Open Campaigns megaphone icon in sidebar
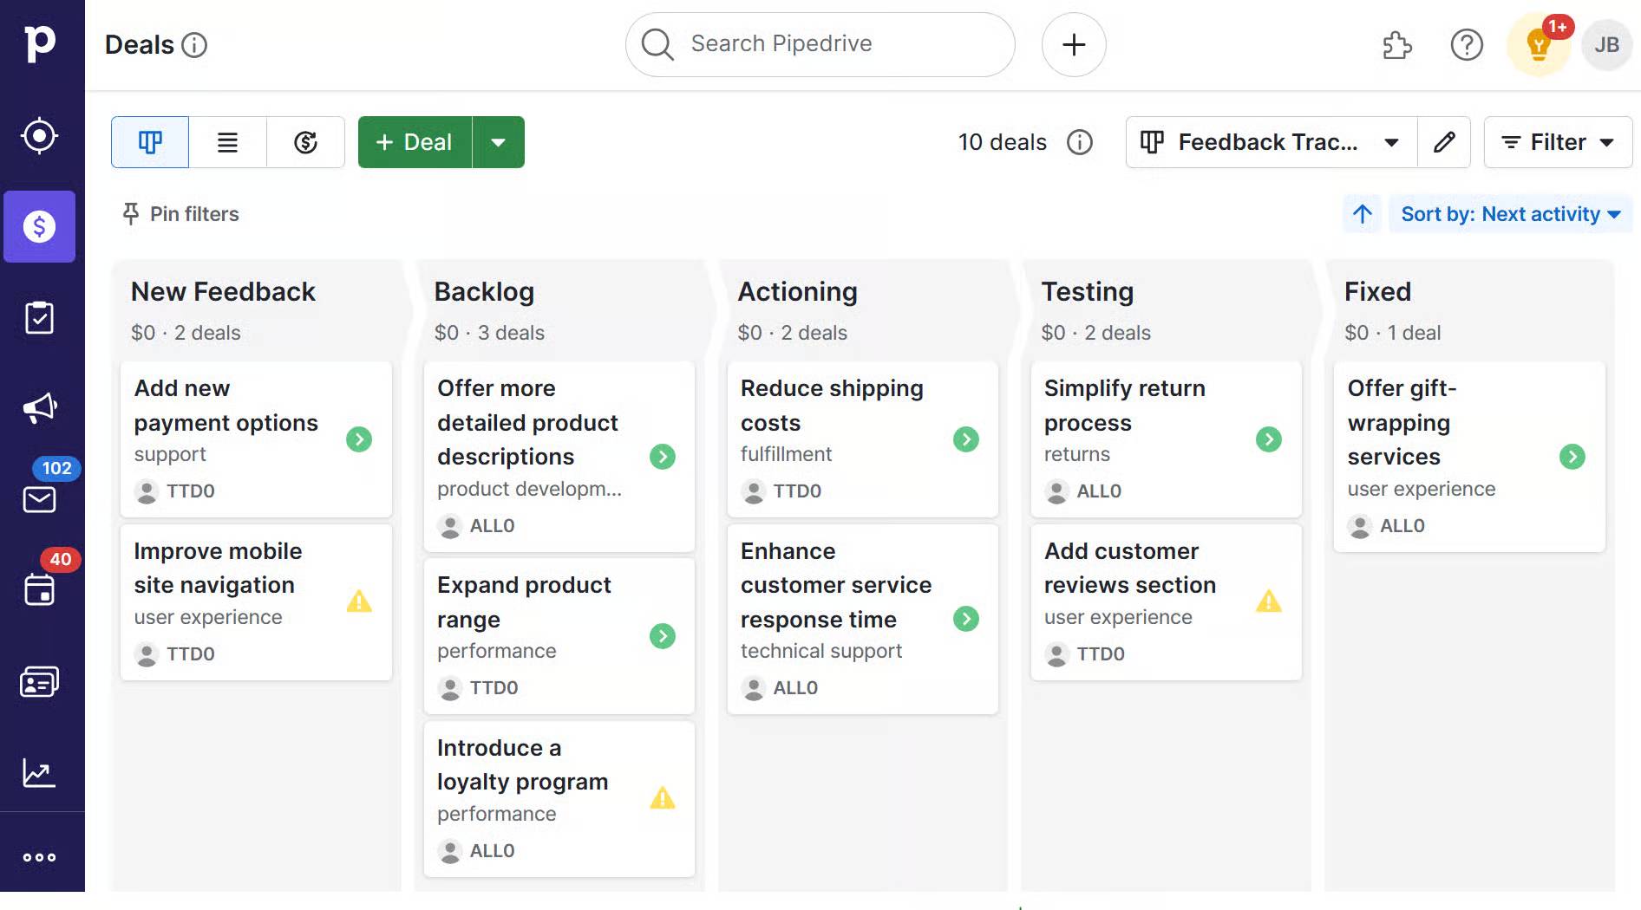Screen dimensions: 1641x910 click(x=40, y=407)
